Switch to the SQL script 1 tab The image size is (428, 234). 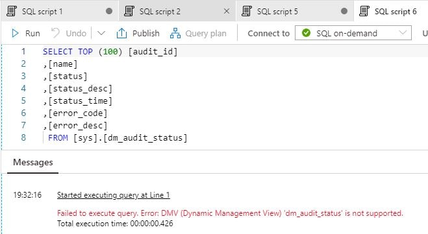point(60,11)
